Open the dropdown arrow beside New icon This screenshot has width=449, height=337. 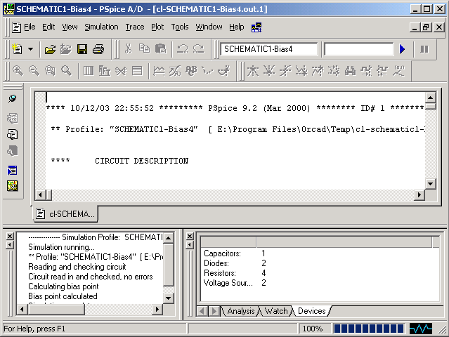pos(30,49)
